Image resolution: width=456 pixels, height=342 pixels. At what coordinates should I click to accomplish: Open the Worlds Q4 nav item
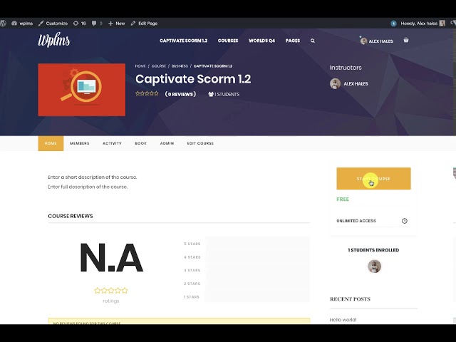(261, 41)
